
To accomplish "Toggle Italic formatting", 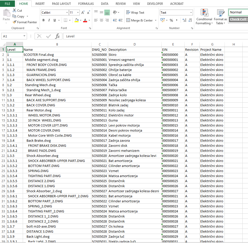I will [x=49, y=20].
